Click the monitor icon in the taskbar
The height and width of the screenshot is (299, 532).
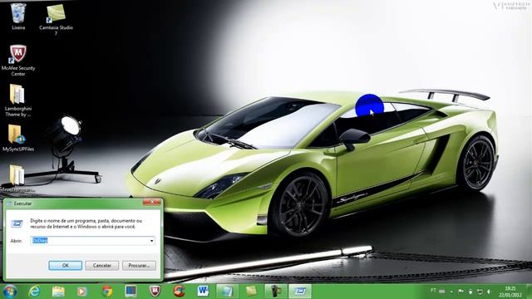tap(131, 292)
